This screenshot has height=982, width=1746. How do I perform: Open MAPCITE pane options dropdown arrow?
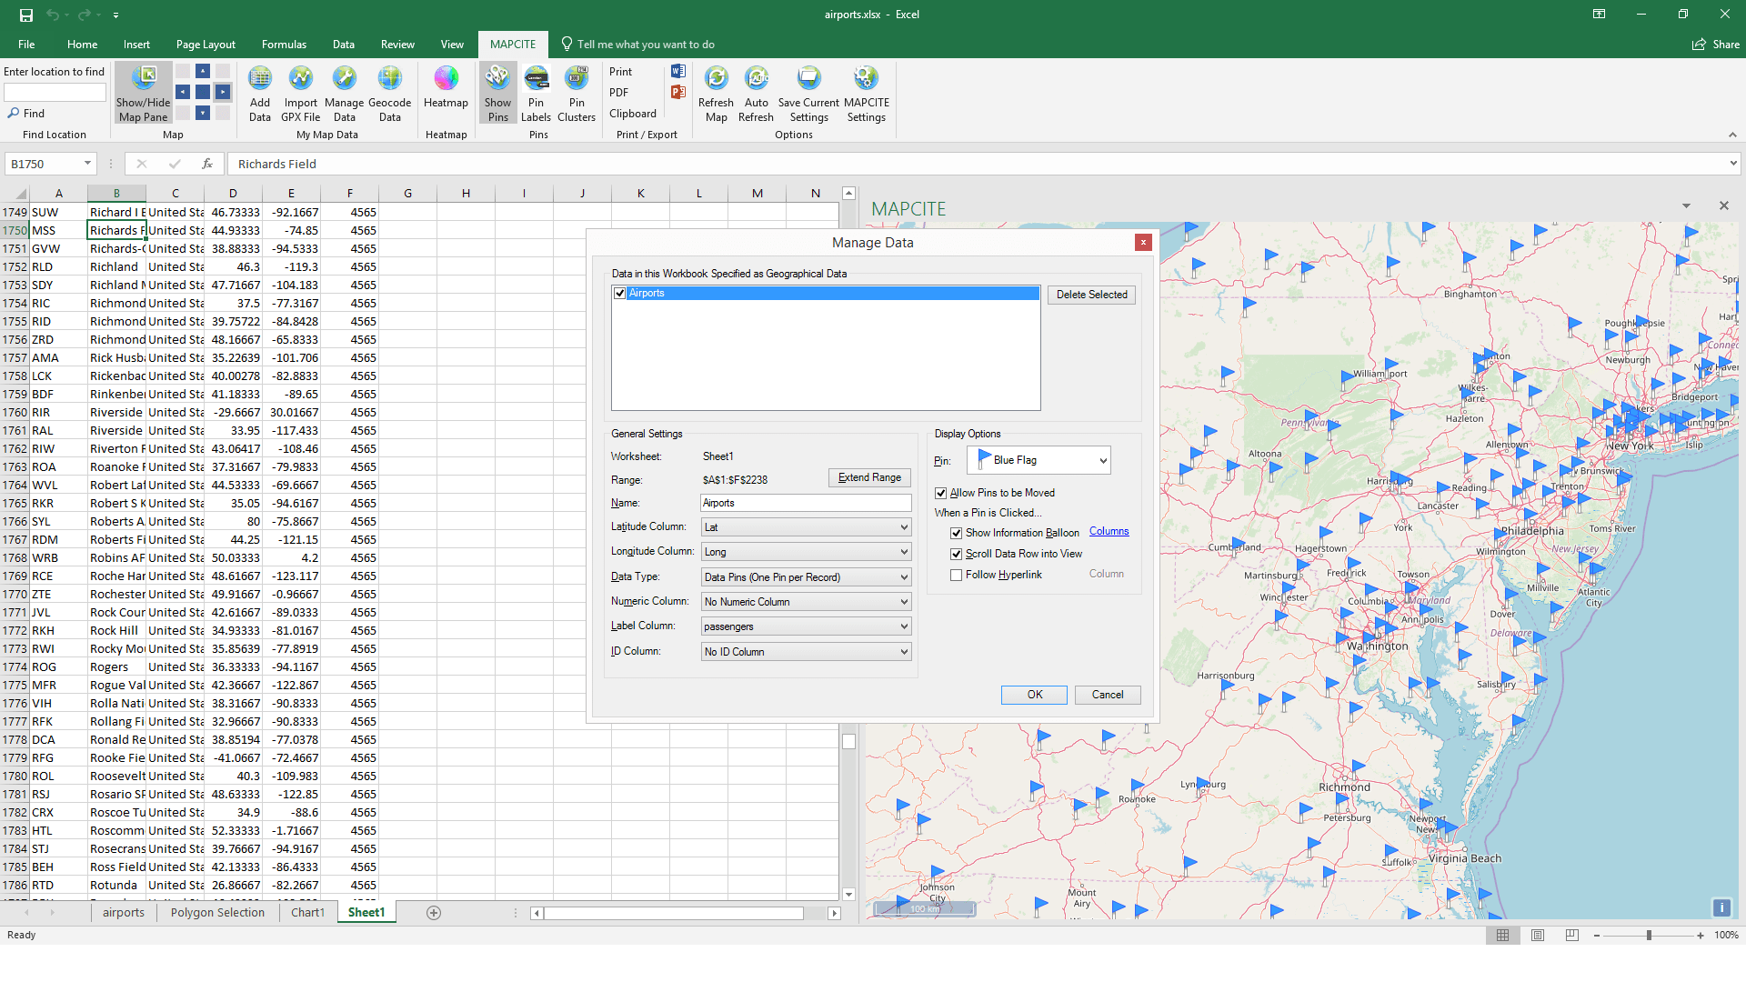pos(1686,206)
